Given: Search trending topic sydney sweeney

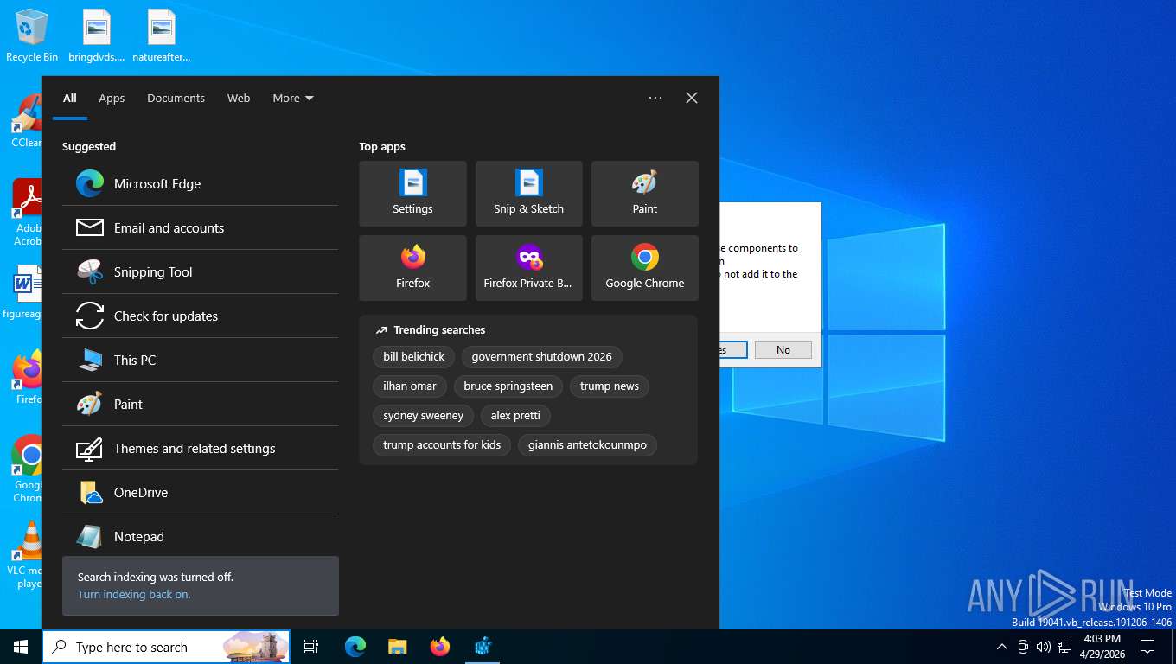Looking at the screenshot, I should (423, 415).
